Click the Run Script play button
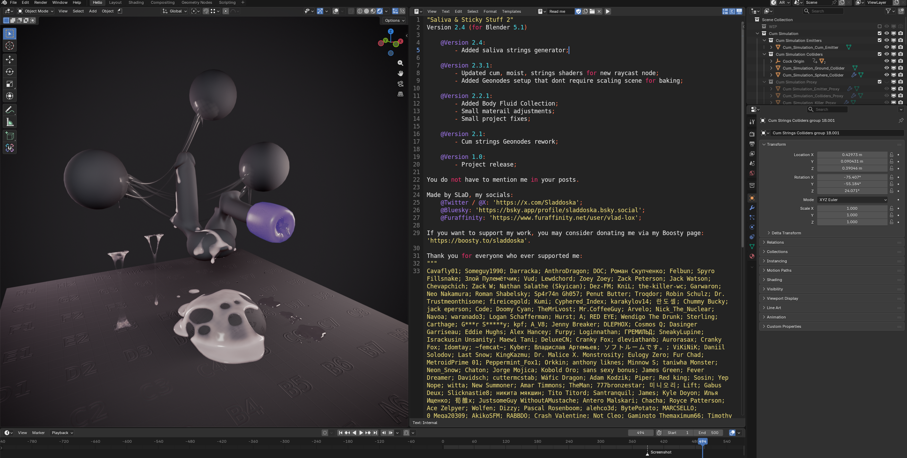Screen dimensions: 907x458 tap(608, 12)
